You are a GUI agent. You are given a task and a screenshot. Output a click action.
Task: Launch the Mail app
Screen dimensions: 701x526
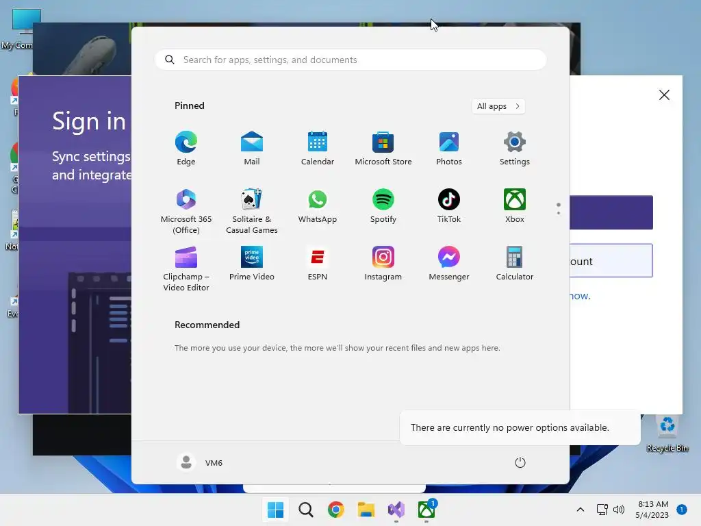[x=252, y=149]
